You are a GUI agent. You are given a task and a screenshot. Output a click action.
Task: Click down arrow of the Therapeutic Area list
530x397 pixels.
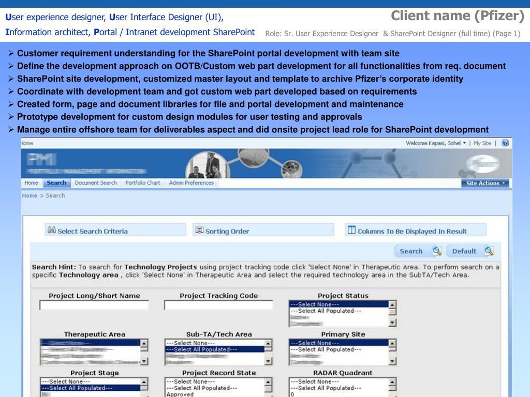[144, 361]
